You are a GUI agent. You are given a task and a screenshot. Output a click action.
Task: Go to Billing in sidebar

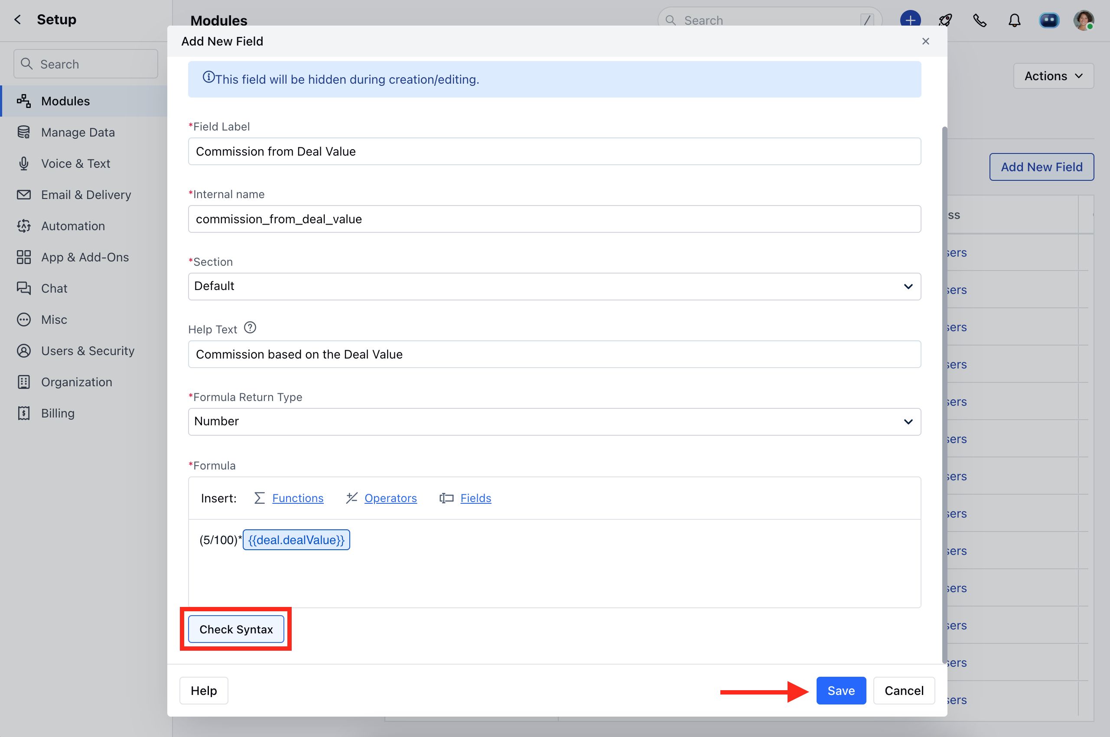57,413
